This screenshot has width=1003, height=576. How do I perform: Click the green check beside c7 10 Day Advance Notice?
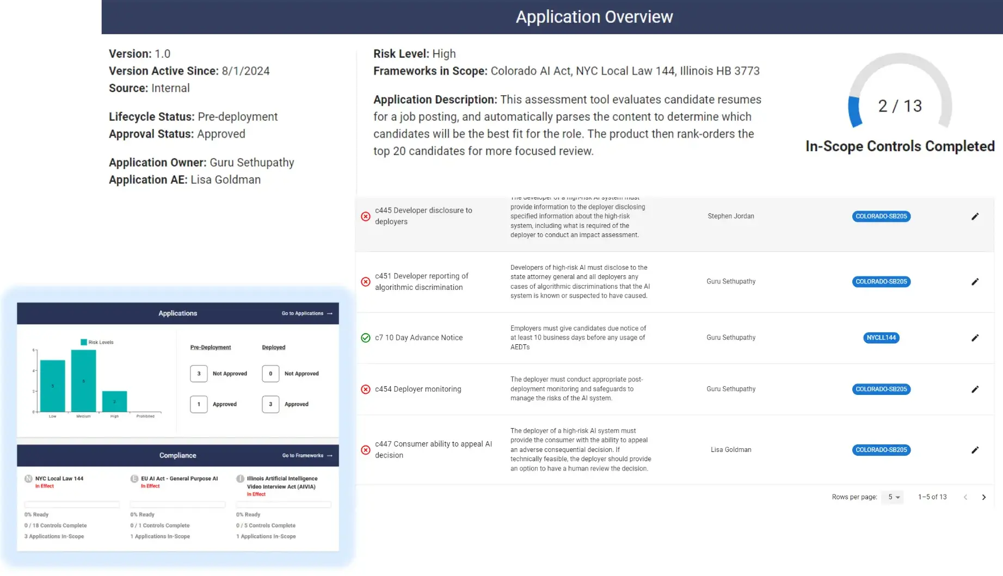(x=365, y=338)
